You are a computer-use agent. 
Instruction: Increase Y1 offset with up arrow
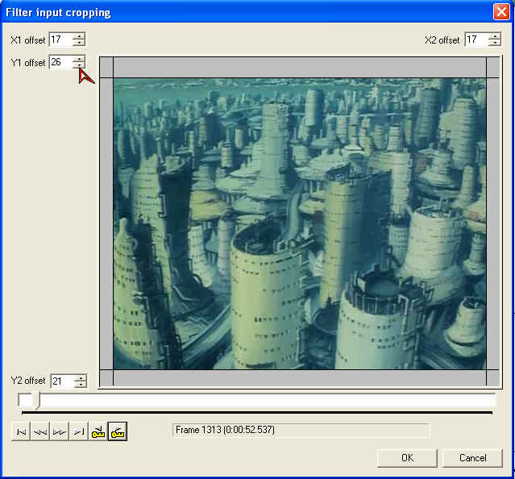tap(79, 59)
